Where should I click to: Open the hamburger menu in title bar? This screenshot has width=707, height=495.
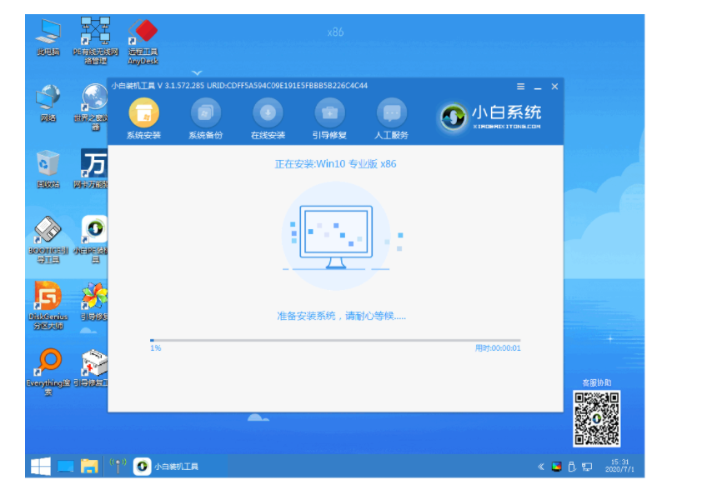[520, 87]
